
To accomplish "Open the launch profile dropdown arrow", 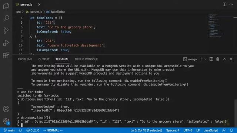I will (x=205, y=59).
